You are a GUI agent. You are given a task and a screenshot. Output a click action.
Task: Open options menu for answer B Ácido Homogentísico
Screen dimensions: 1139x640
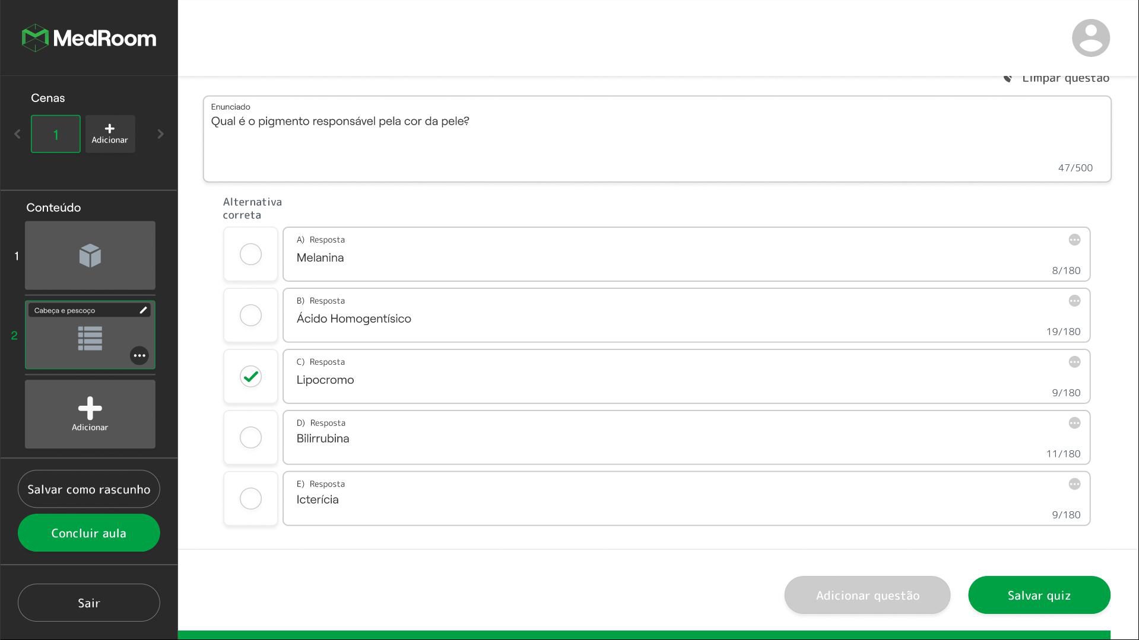tap(1074, 301)
